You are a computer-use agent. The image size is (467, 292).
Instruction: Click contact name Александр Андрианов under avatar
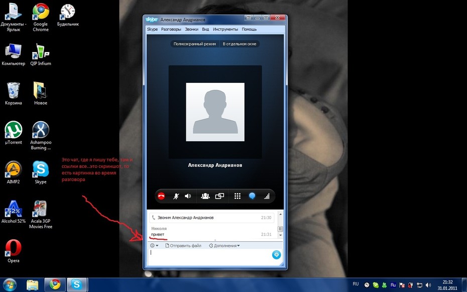(215, 165)
